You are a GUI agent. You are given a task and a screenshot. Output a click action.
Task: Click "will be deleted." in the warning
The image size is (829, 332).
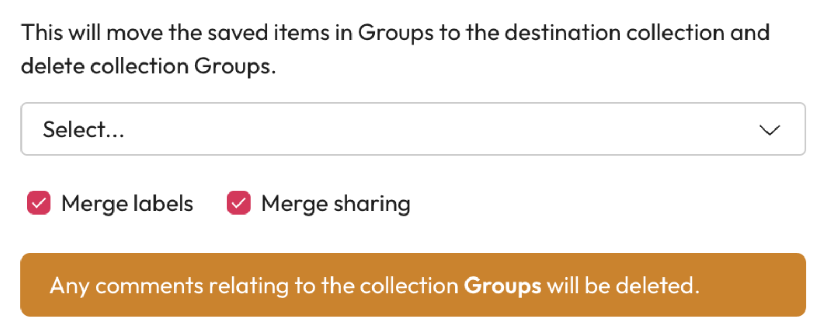click(623, 286)
